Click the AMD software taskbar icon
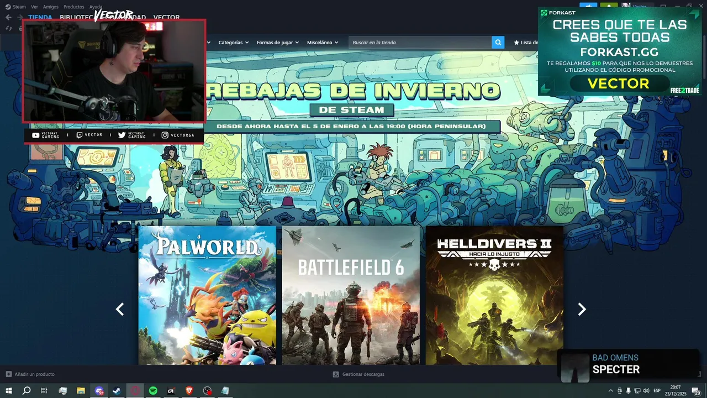 [x=171, y=391]
